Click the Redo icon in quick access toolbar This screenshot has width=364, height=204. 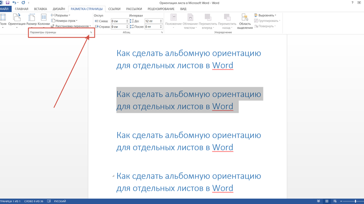(x=23, y=3)
